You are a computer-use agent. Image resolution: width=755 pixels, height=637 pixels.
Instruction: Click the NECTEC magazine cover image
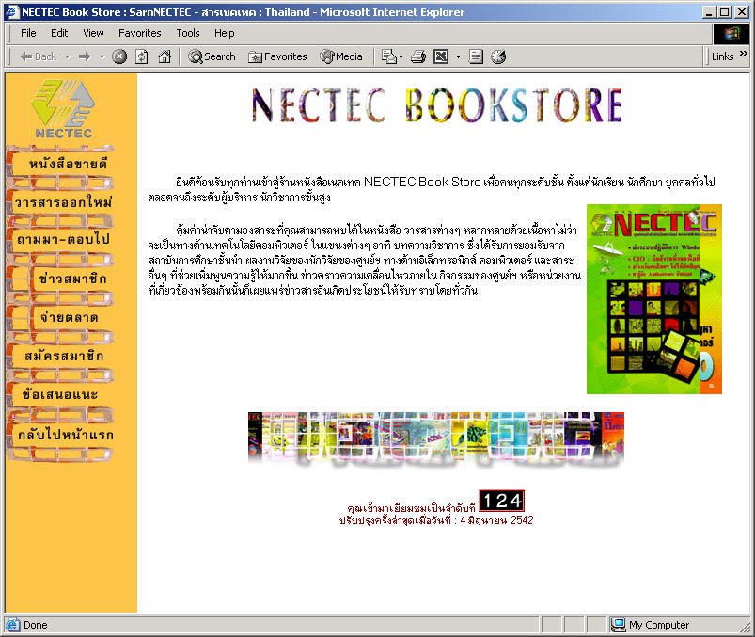653,298
